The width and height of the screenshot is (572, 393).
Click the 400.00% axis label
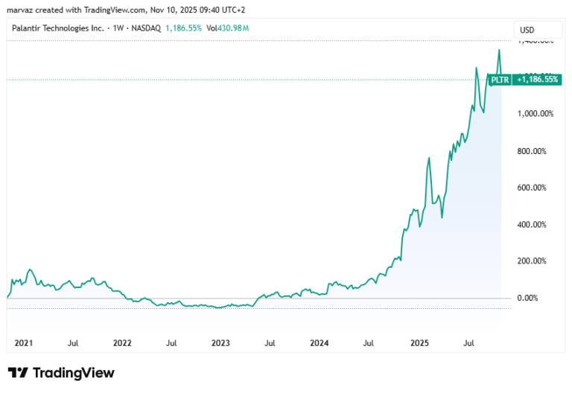coord(532,225)
